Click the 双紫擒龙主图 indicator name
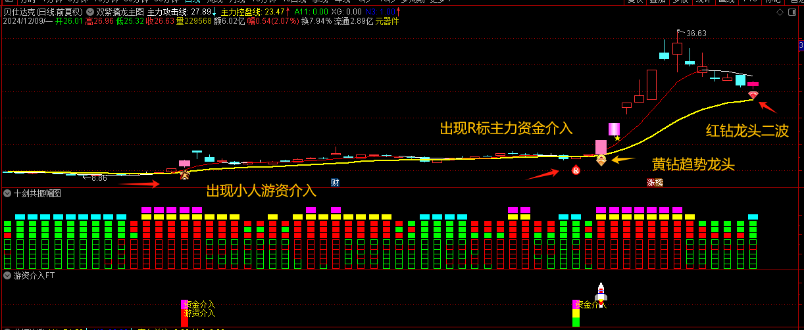Viewport: 804px width, 330px height. [120, 12]
